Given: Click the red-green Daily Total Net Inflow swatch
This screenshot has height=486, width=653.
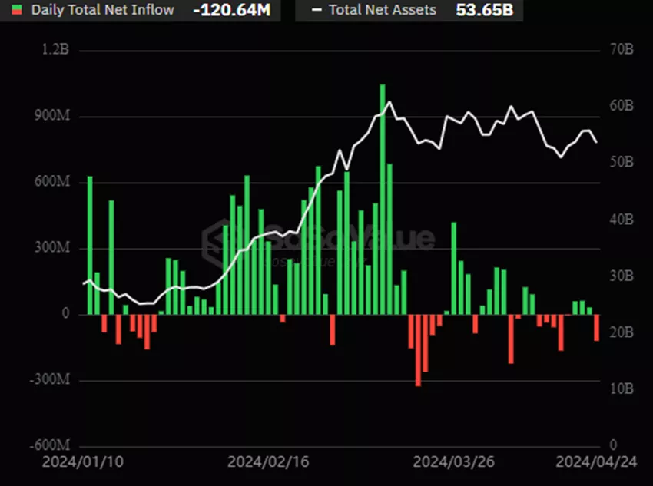Looking at the screenshot, I should tap(16, 10).
